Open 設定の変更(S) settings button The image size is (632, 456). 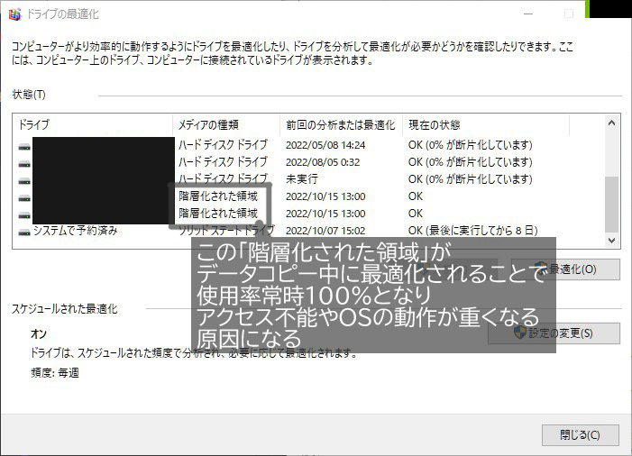pos(554,333)
